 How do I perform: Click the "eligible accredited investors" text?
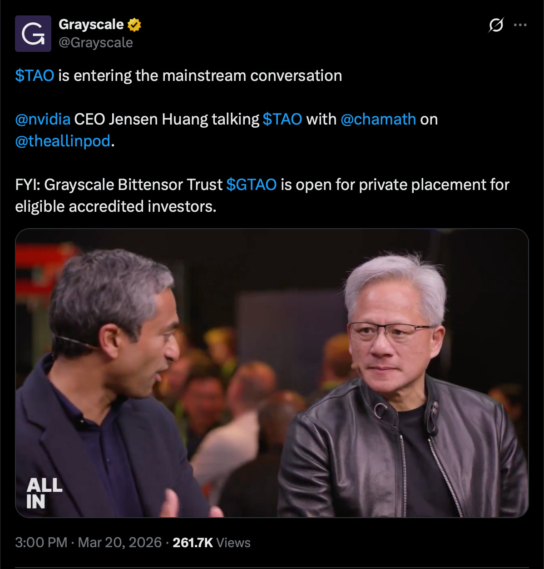[115, 206]
